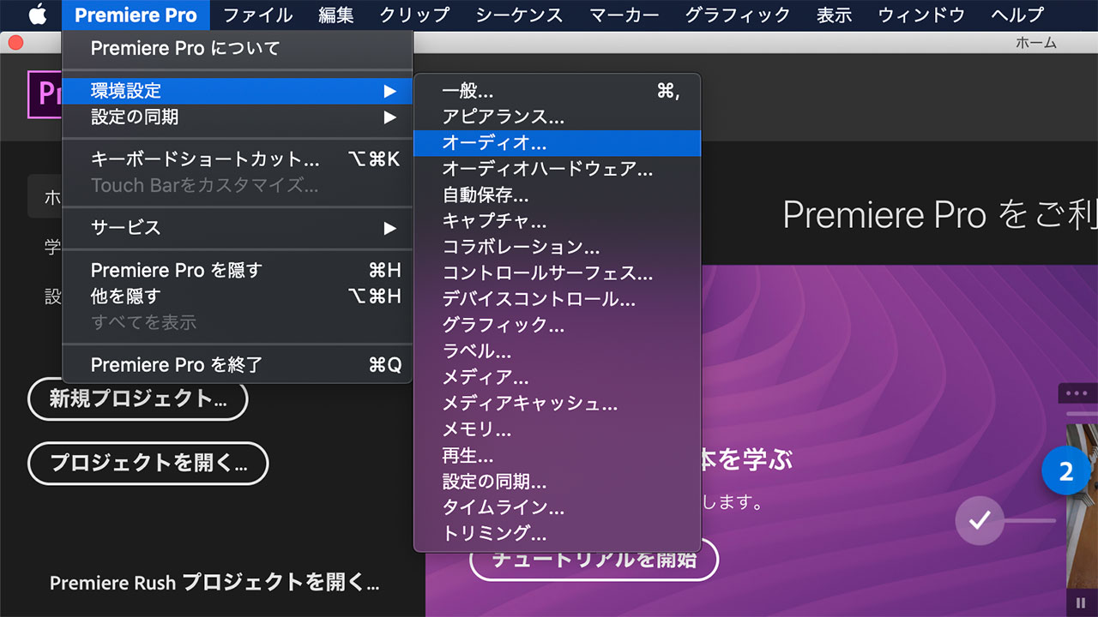Open the Apple menu icon

(x=38, y=15)
